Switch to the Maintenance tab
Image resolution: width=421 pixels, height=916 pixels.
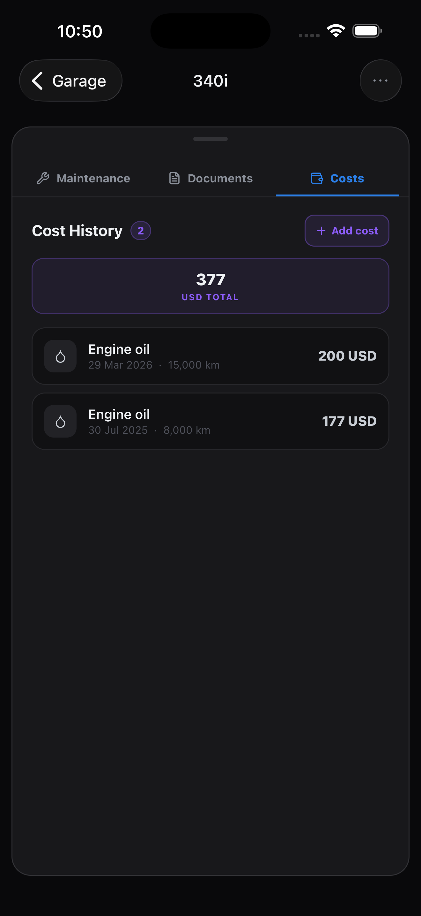click(84, 178)
